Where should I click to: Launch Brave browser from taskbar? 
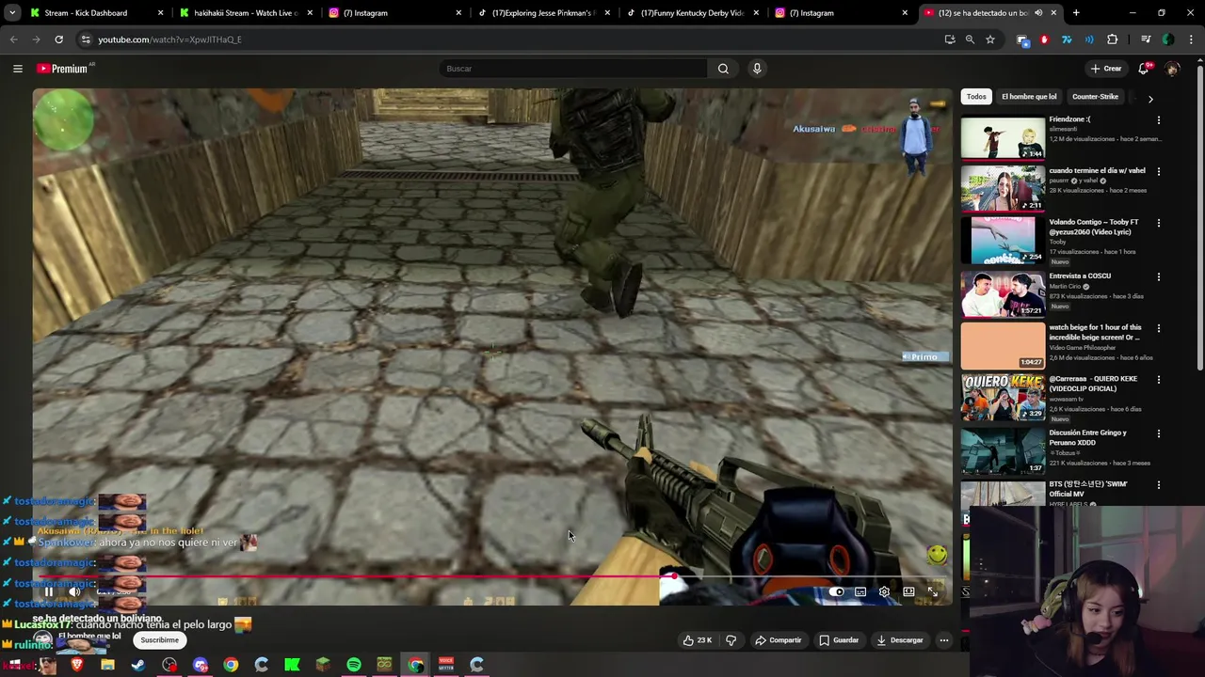[x=77, y=665]
